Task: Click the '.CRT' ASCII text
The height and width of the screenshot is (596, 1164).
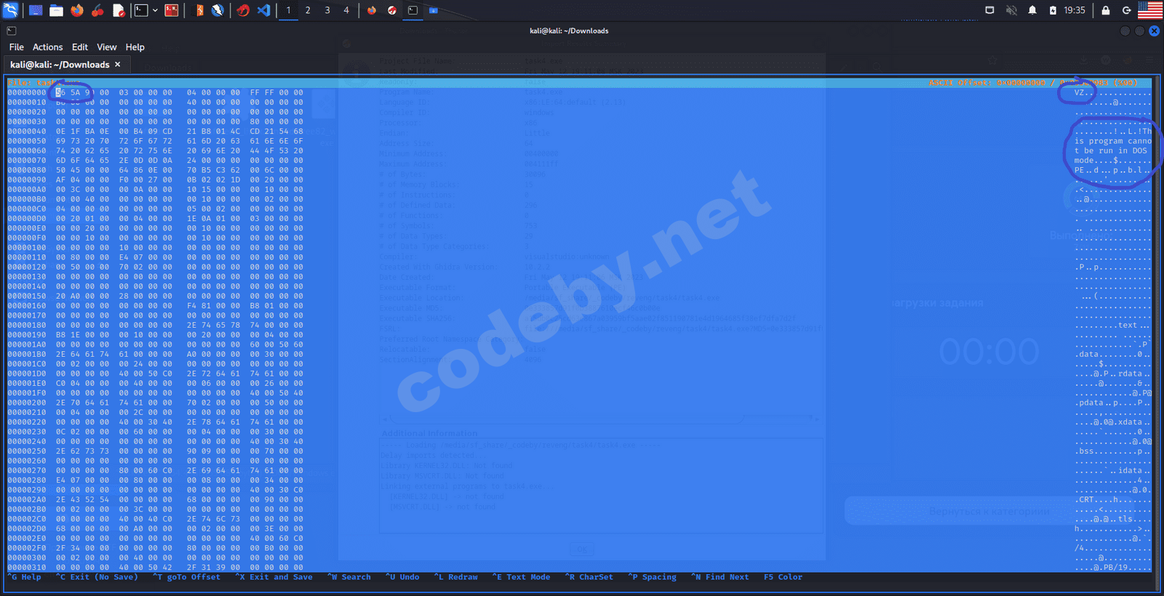Action: pyautogui.click(x=1085, y=499)
